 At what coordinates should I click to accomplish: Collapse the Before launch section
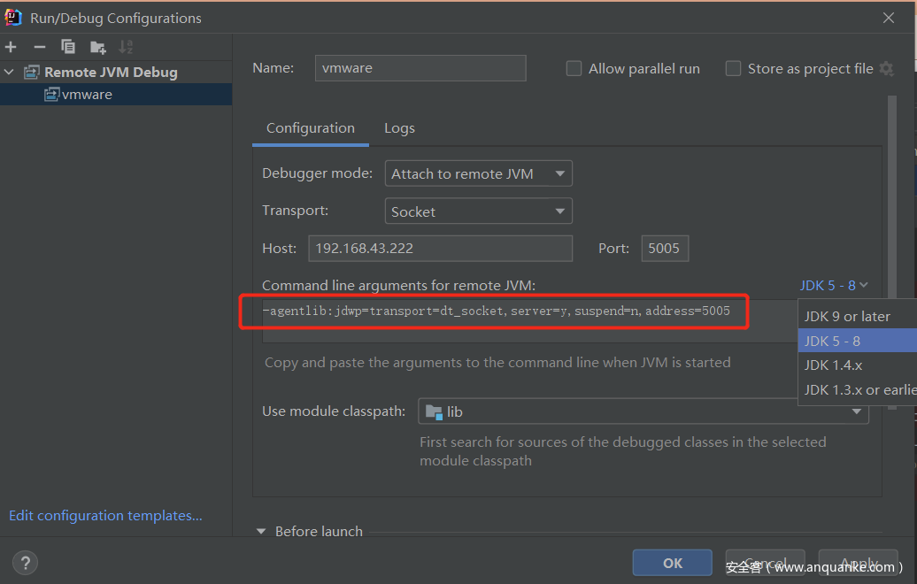(x=261, y=532)
